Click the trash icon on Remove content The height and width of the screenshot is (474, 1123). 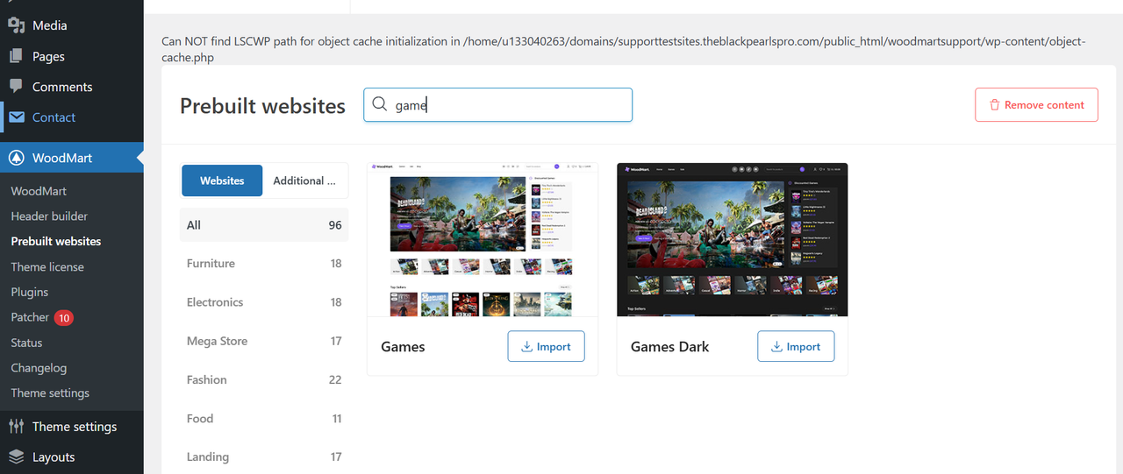coord(994,104)
